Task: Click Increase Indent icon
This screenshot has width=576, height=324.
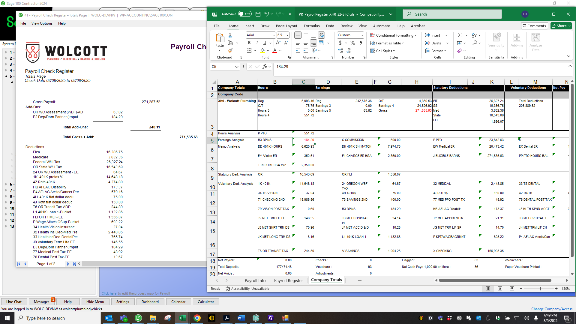Action: [306, 51]
